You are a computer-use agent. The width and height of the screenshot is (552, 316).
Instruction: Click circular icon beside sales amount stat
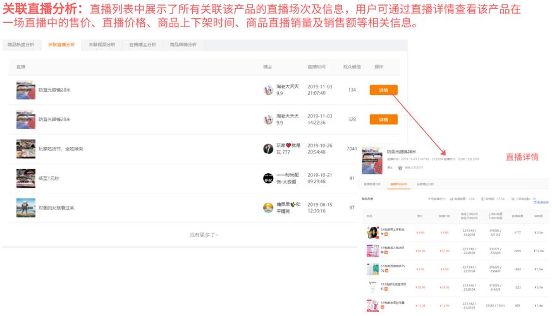coord(482,199)
